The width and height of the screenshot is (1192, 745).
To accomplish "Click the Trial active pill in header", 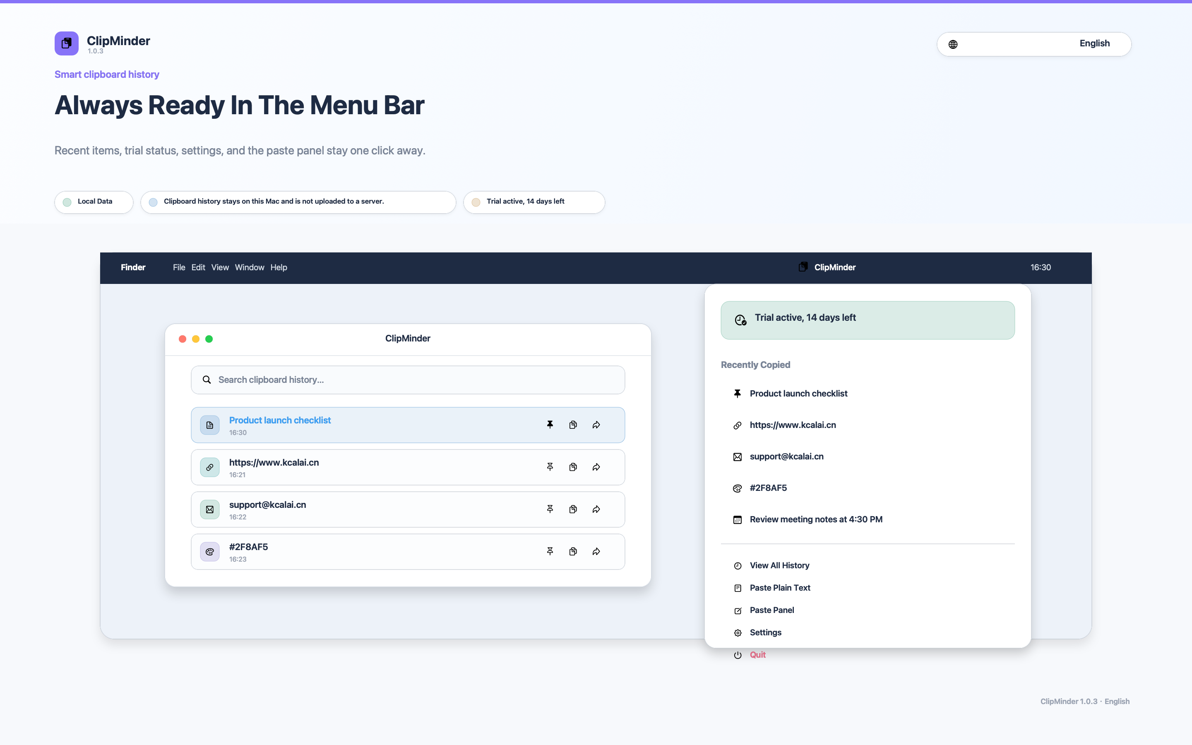I will (534, 202).
